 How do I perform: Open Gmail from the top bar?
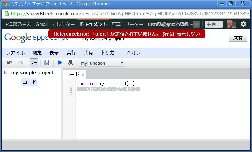pyautogui.click(x=42, y=24)
